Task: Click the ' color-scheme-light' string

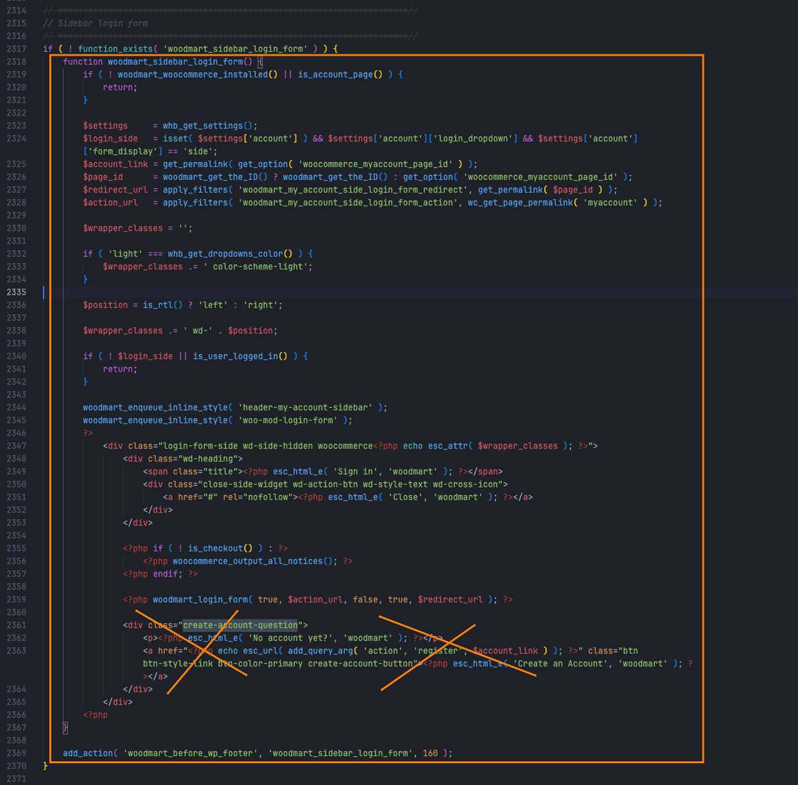Action: (x=255, y=266)
